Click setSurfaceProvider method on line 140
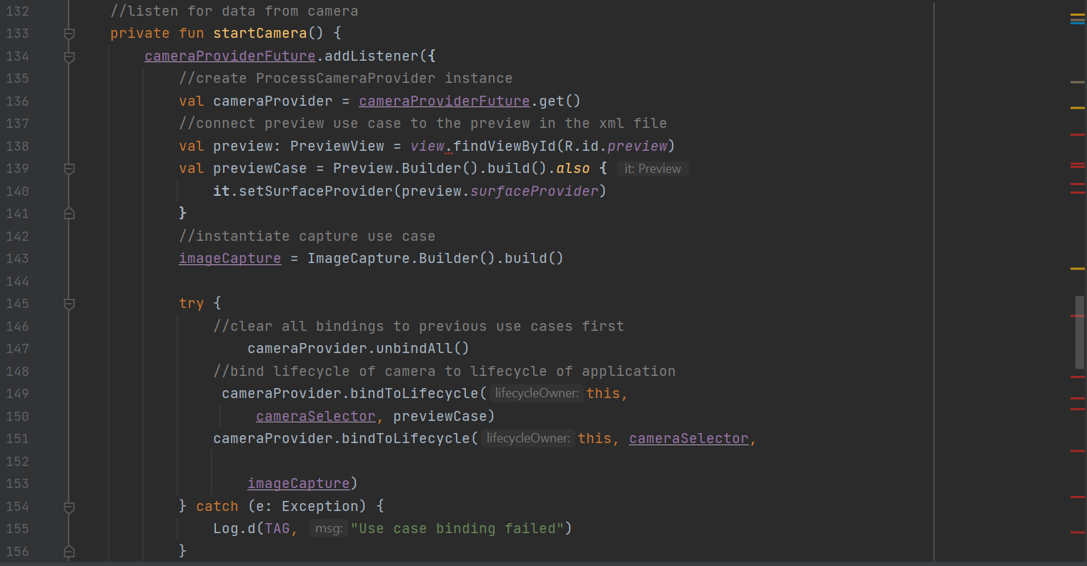Image resolution: width=1087 pixels, height=566 pixels. (316, 191)
